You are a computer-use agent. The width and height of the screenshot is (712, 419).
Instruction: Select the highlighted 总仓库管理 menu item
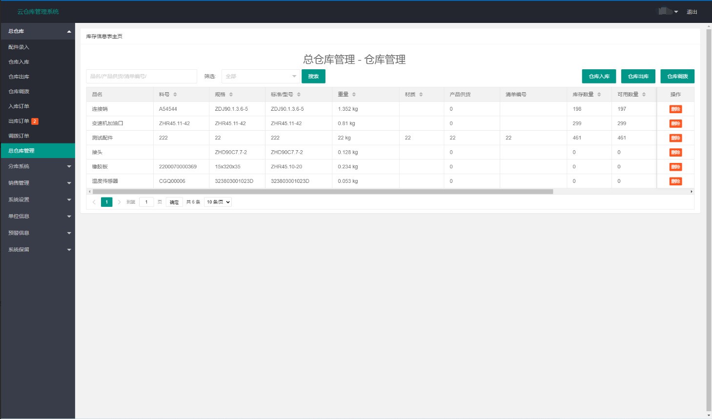tap(23, 150)
